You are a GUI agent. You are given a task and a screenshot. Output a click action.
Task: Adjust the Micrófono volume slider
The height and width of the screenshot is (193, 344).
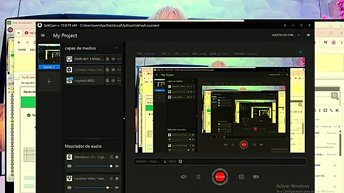click(x=93, y=166)
